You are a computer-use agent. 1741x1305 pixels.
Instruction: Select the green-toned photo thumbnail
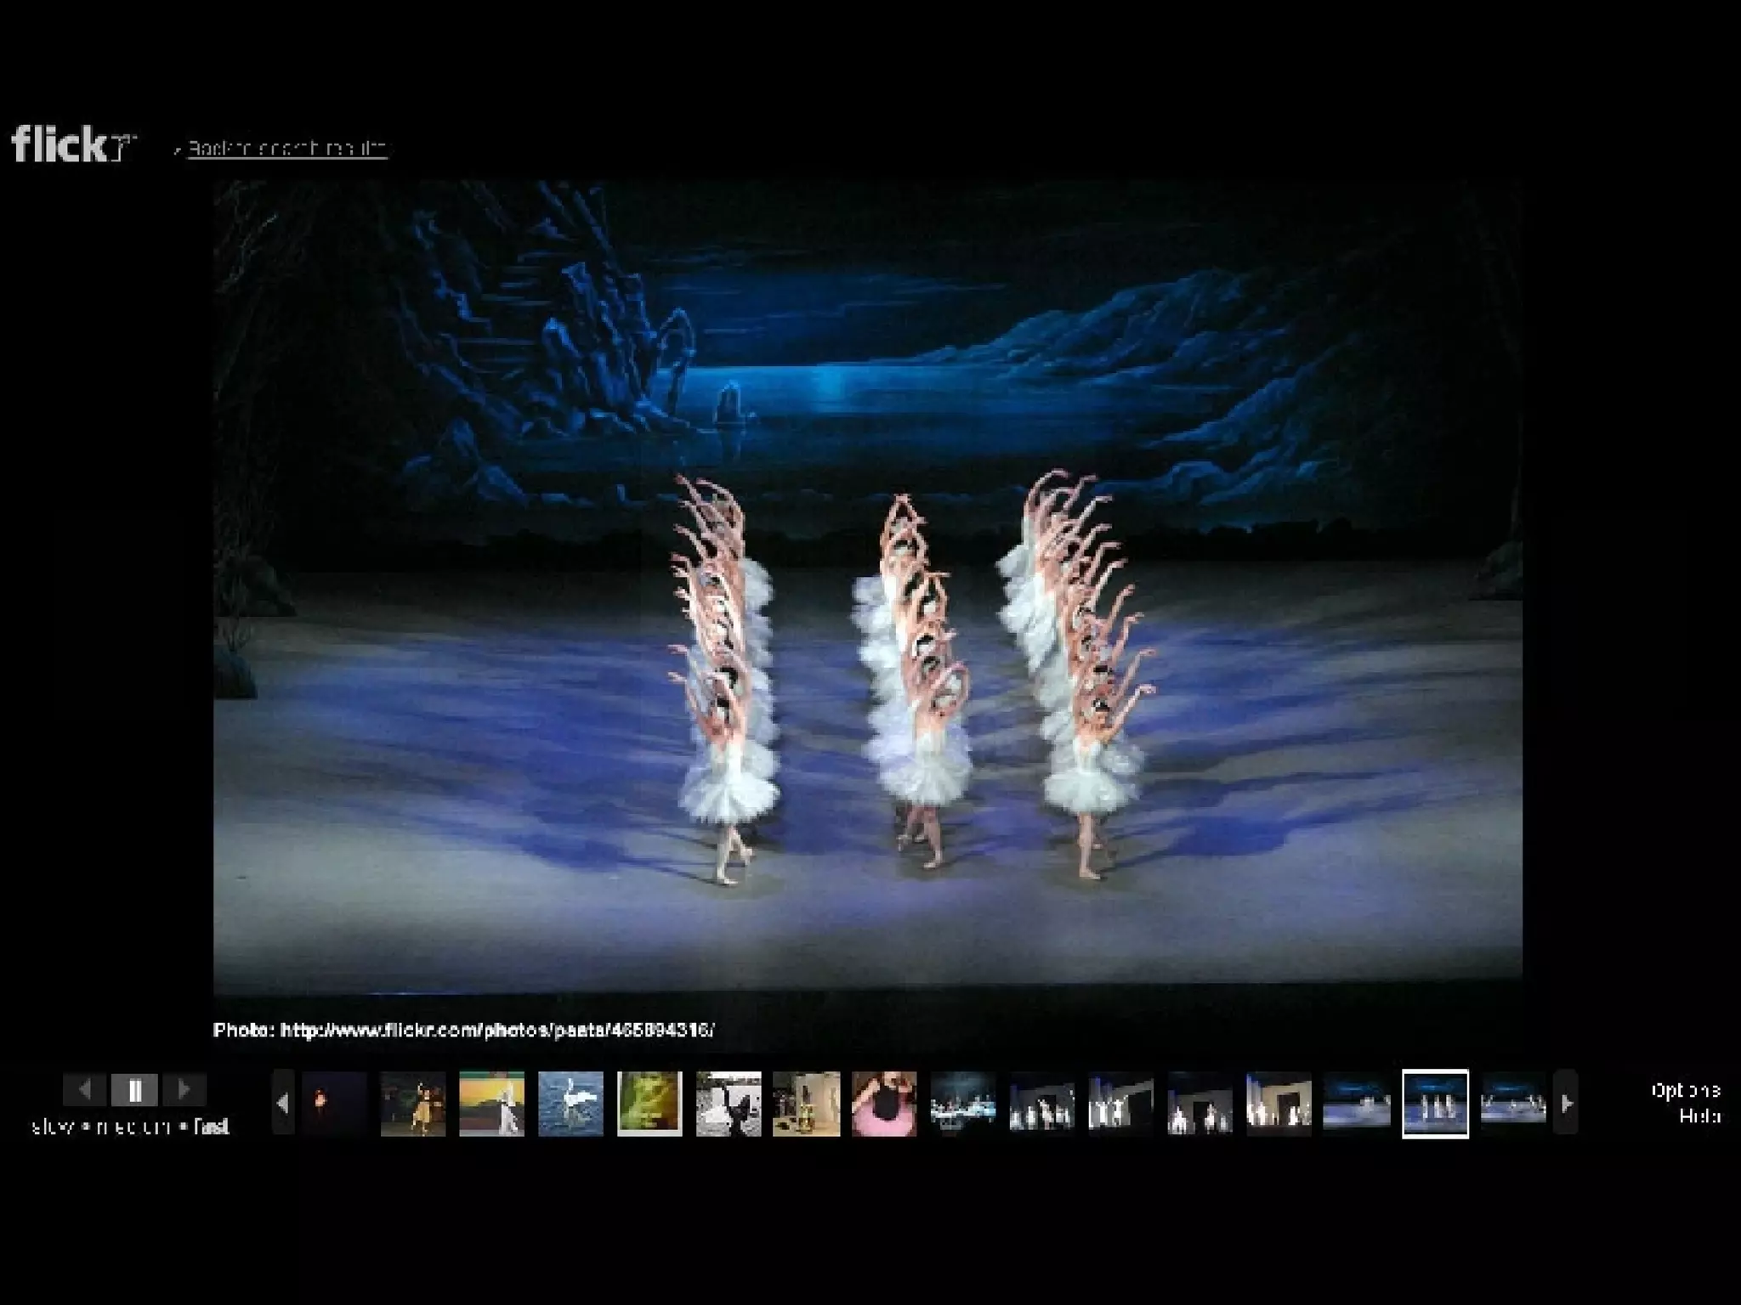(x=649, y=1104)
